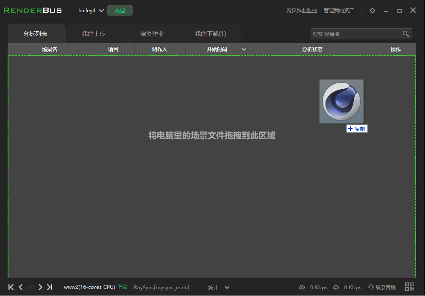
Task: Click the 1/1 page indicator
Action: pyautogui.click(x=31, y=288)
